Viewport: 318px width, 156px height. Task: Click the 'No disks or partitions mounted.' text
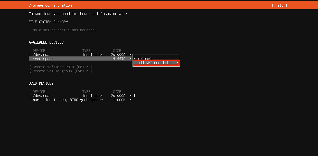(x=65, y=30)
